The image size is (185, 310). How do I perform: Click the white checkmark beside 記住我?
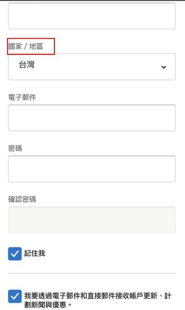coord(15,254)
